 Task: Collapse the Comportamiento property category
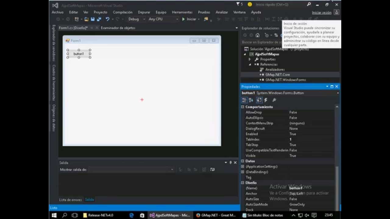(x=243, y=107)
